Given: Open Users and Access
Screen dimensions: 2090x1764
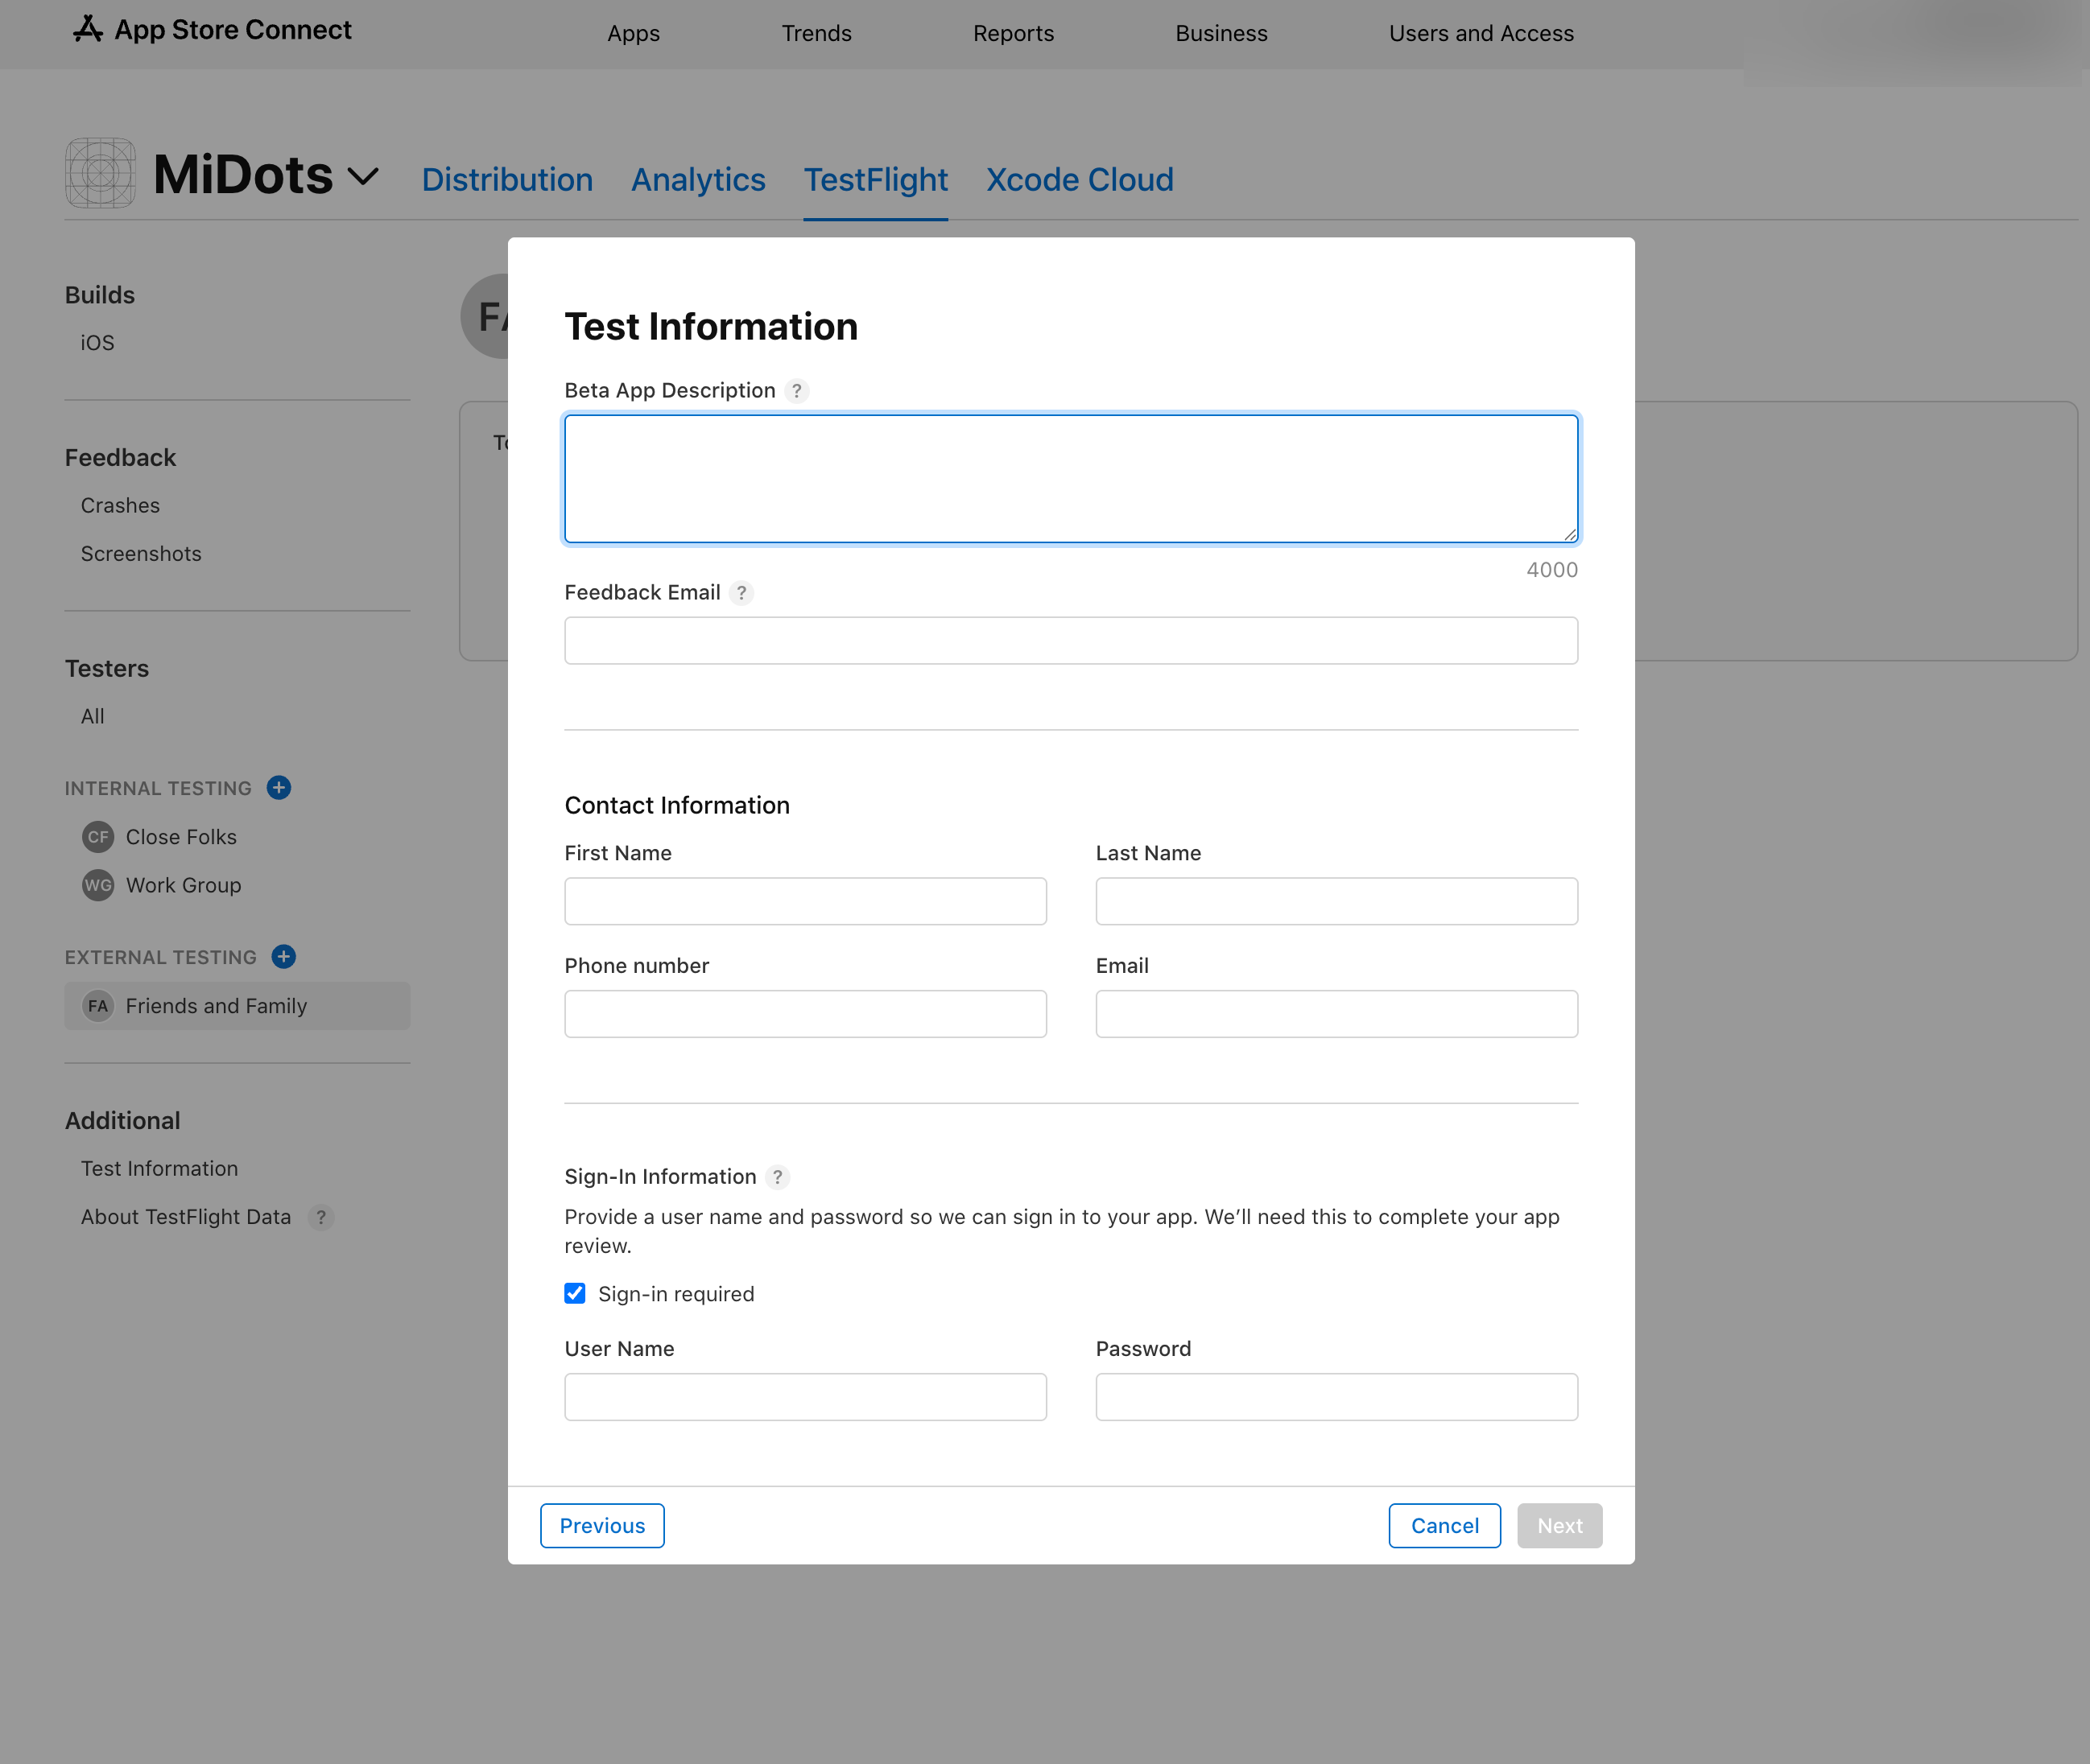Looking at the screenshot, I should pyautogui.click(x=1481, y=33).
